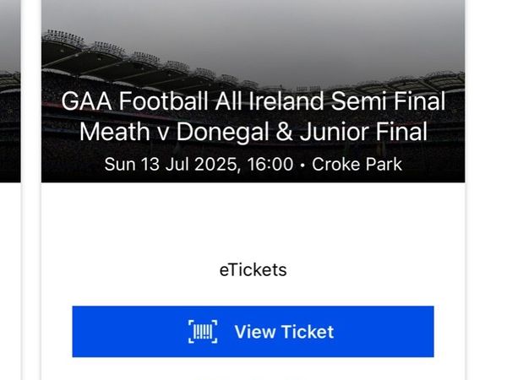Click the Croke Park venue text

tap(357, 164)
